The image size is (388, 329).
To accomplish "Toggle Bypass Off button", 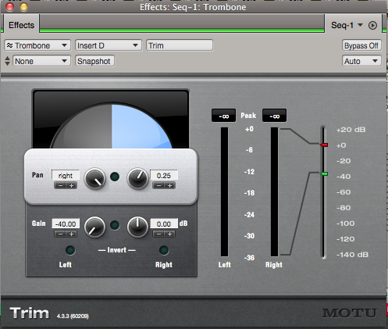I will (x=361, y=45).
